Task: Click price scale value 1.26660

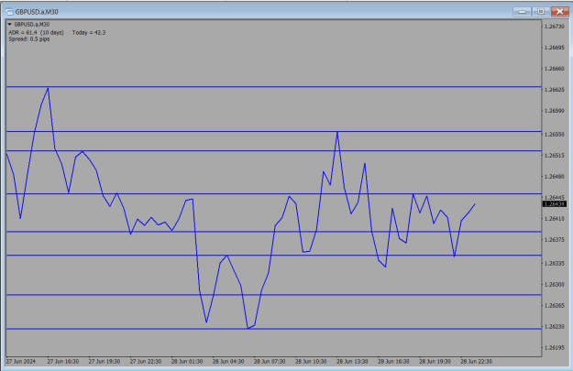Action: coord(555,69)
